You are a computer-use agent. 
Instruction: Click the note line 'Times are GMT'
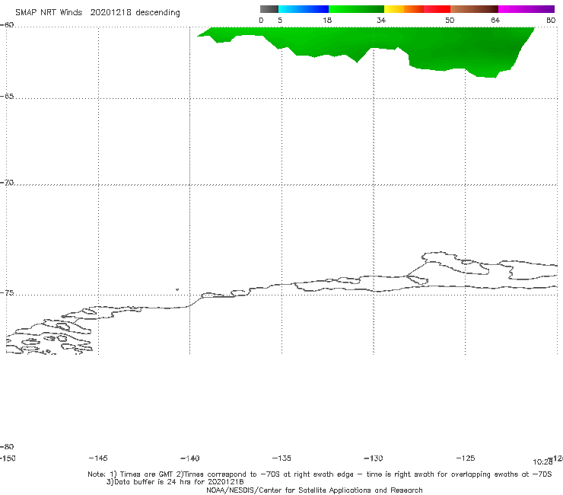(147, 474)
